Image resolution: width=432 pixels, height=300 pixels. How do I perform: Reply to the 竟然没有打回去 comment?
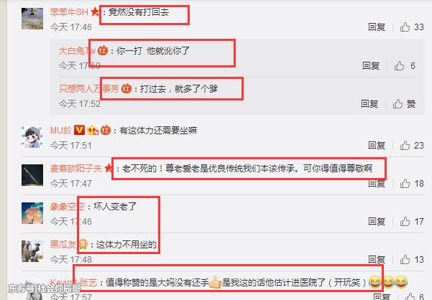pos(377,27)
